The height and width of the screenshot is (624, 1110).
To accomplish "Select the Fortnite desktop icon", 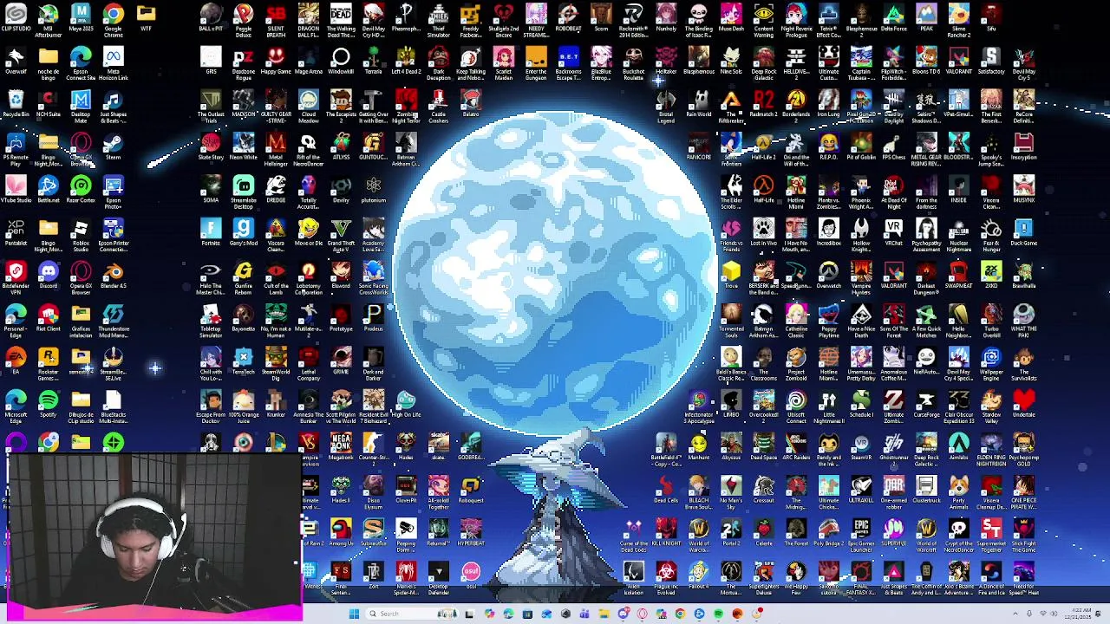I will [211, 232].
